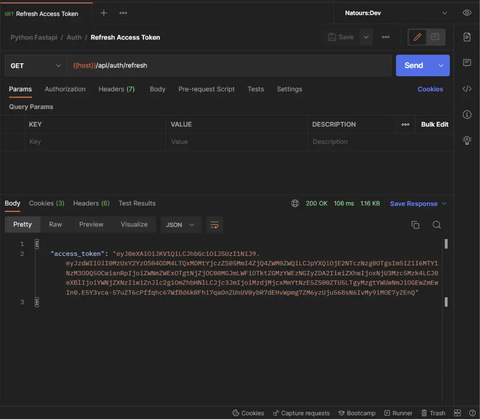Expand the Send button dropdown arrow
Screen dimensions: 480x420
coord(441,65)
